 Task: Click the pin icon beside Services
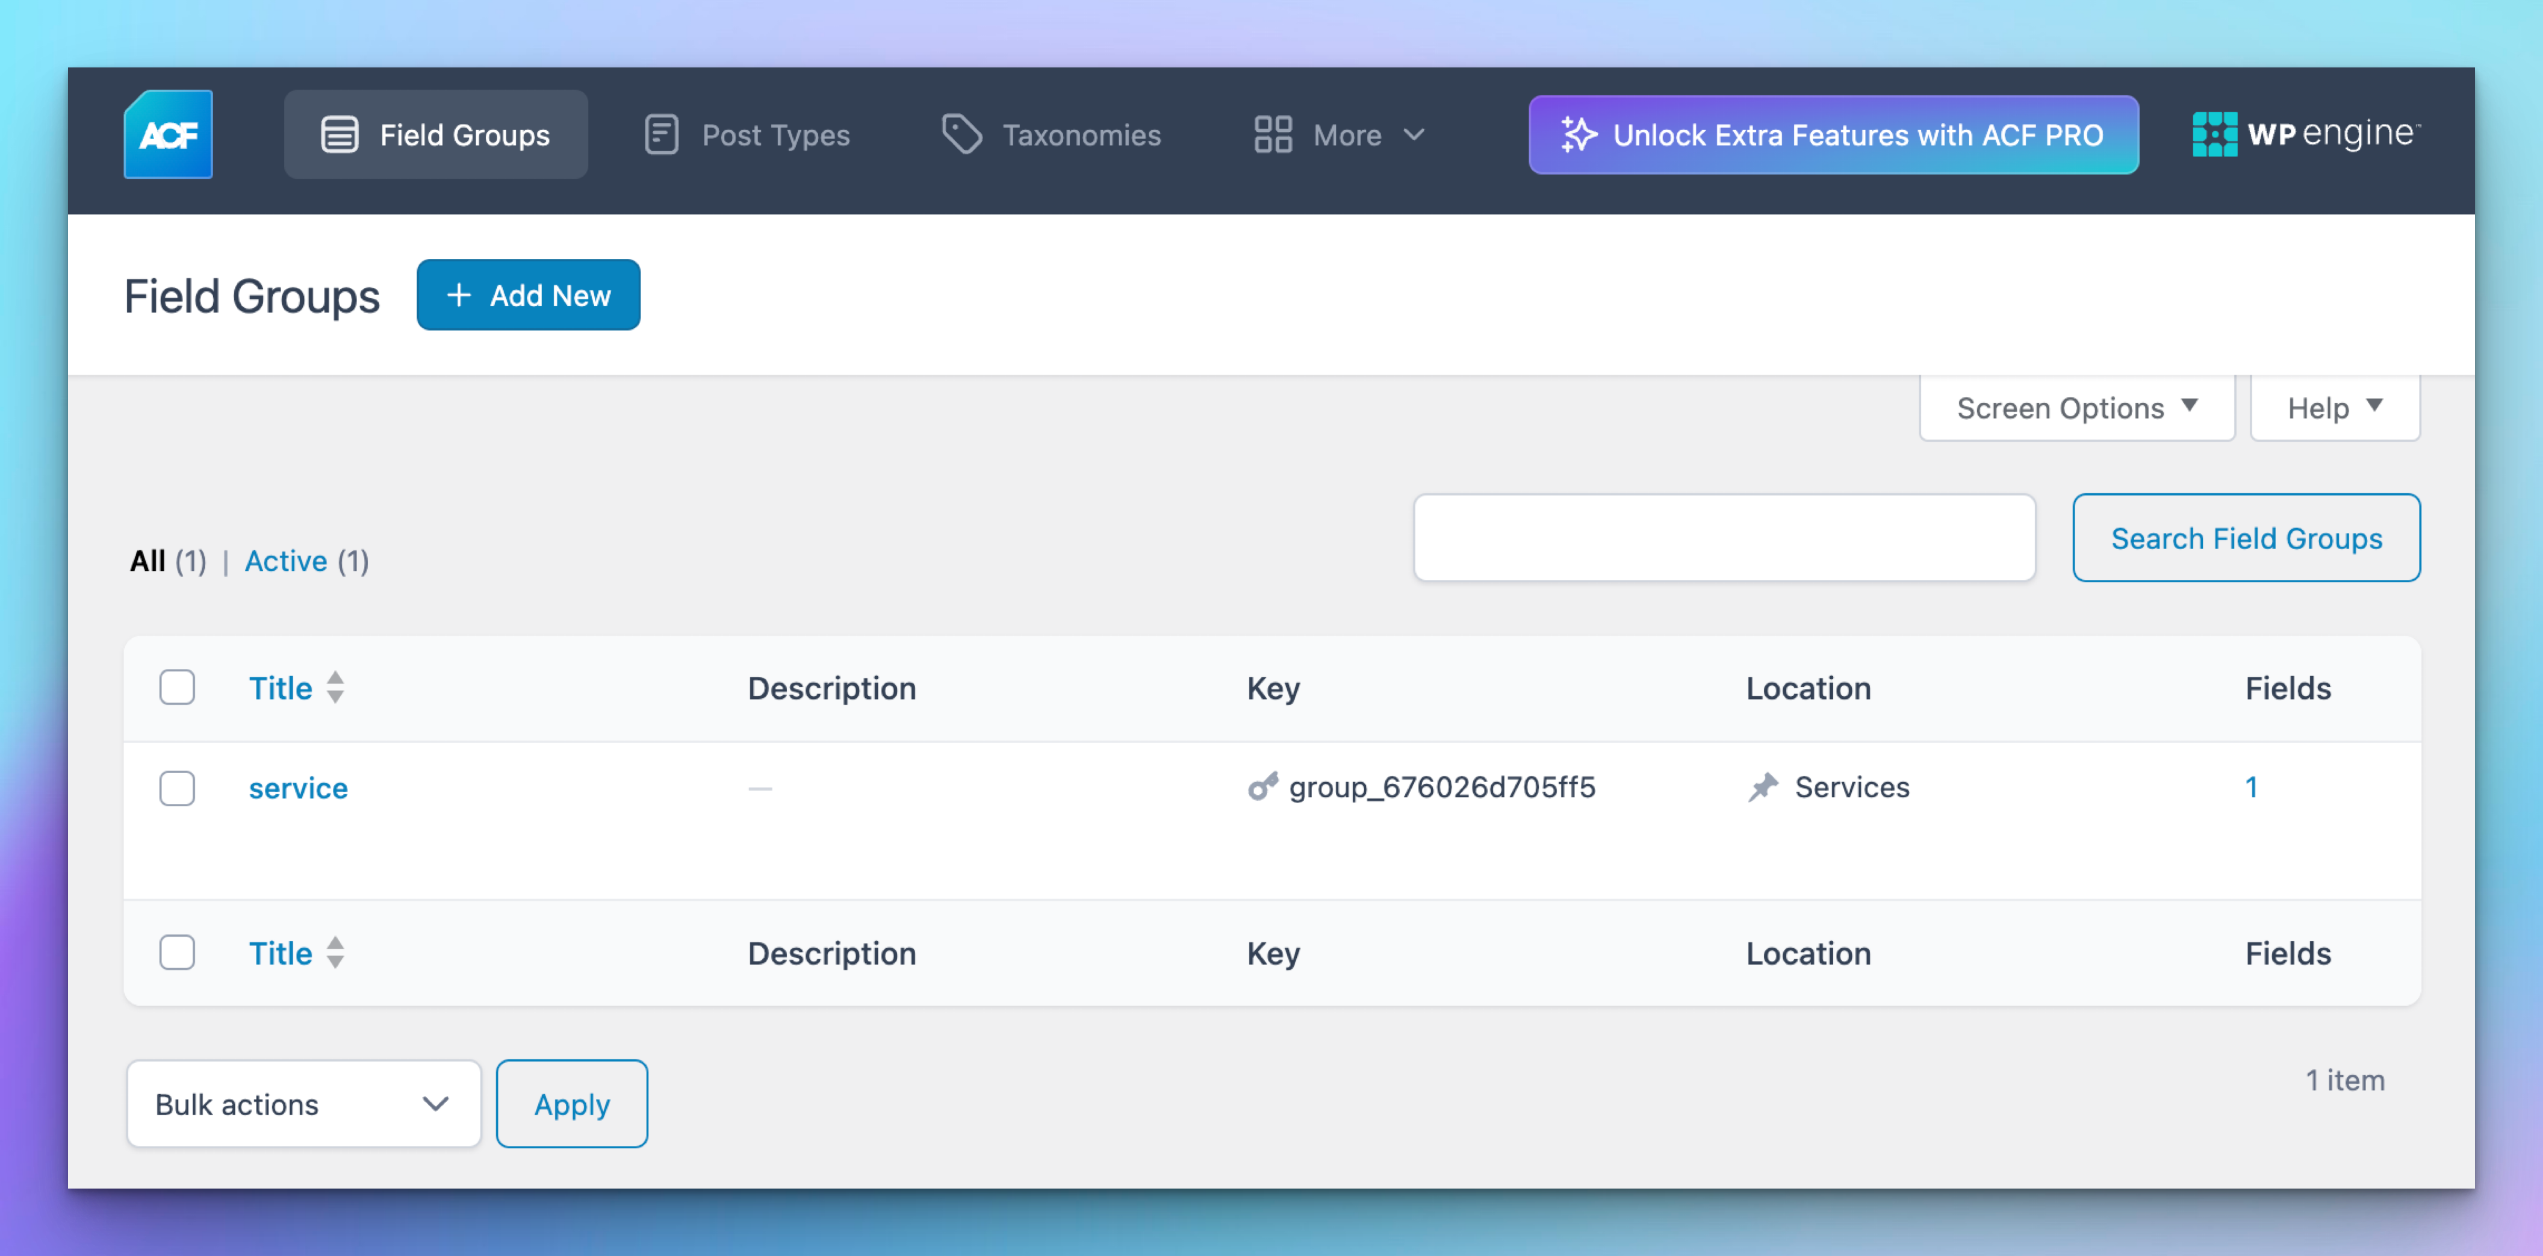point(1763,787)
